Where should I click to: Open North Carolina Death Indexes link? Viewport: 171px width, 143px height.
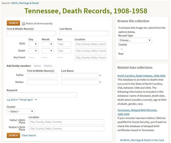[x=141, y=76]
